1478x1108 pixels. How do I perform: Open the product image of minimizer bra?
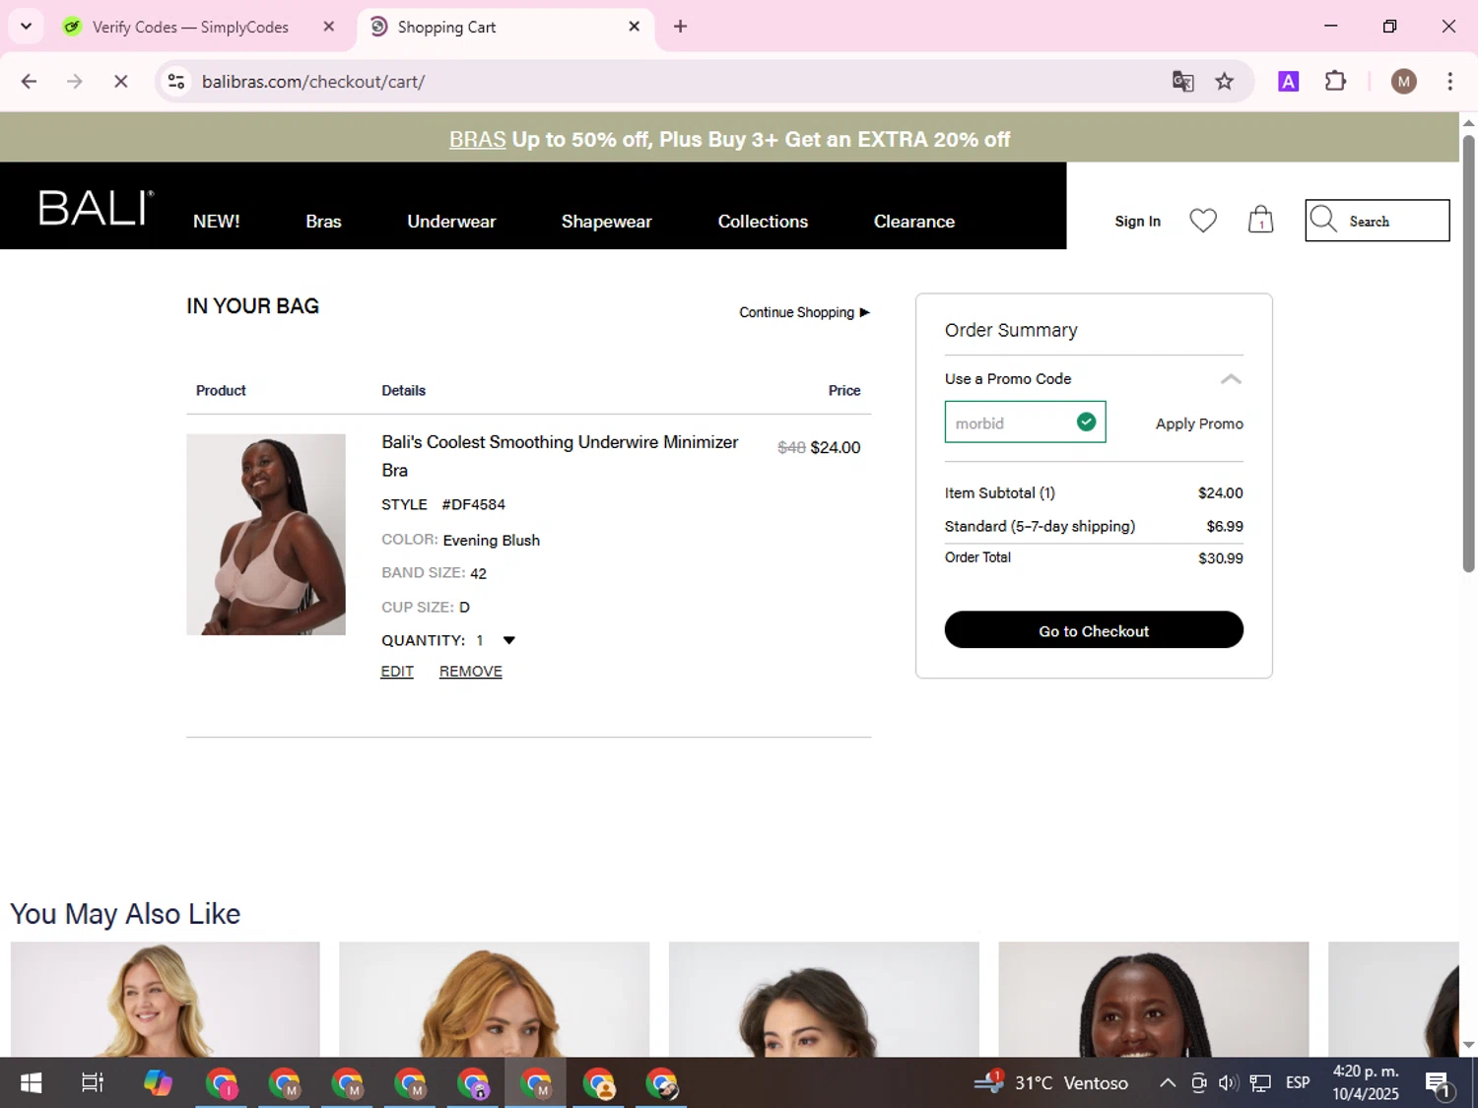[x=266, y=535]
